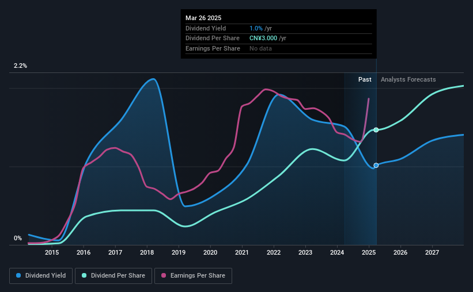Click the '1.0%' dividend yield value
This screenshot has width=473, height=292.
tap(256, 28)
